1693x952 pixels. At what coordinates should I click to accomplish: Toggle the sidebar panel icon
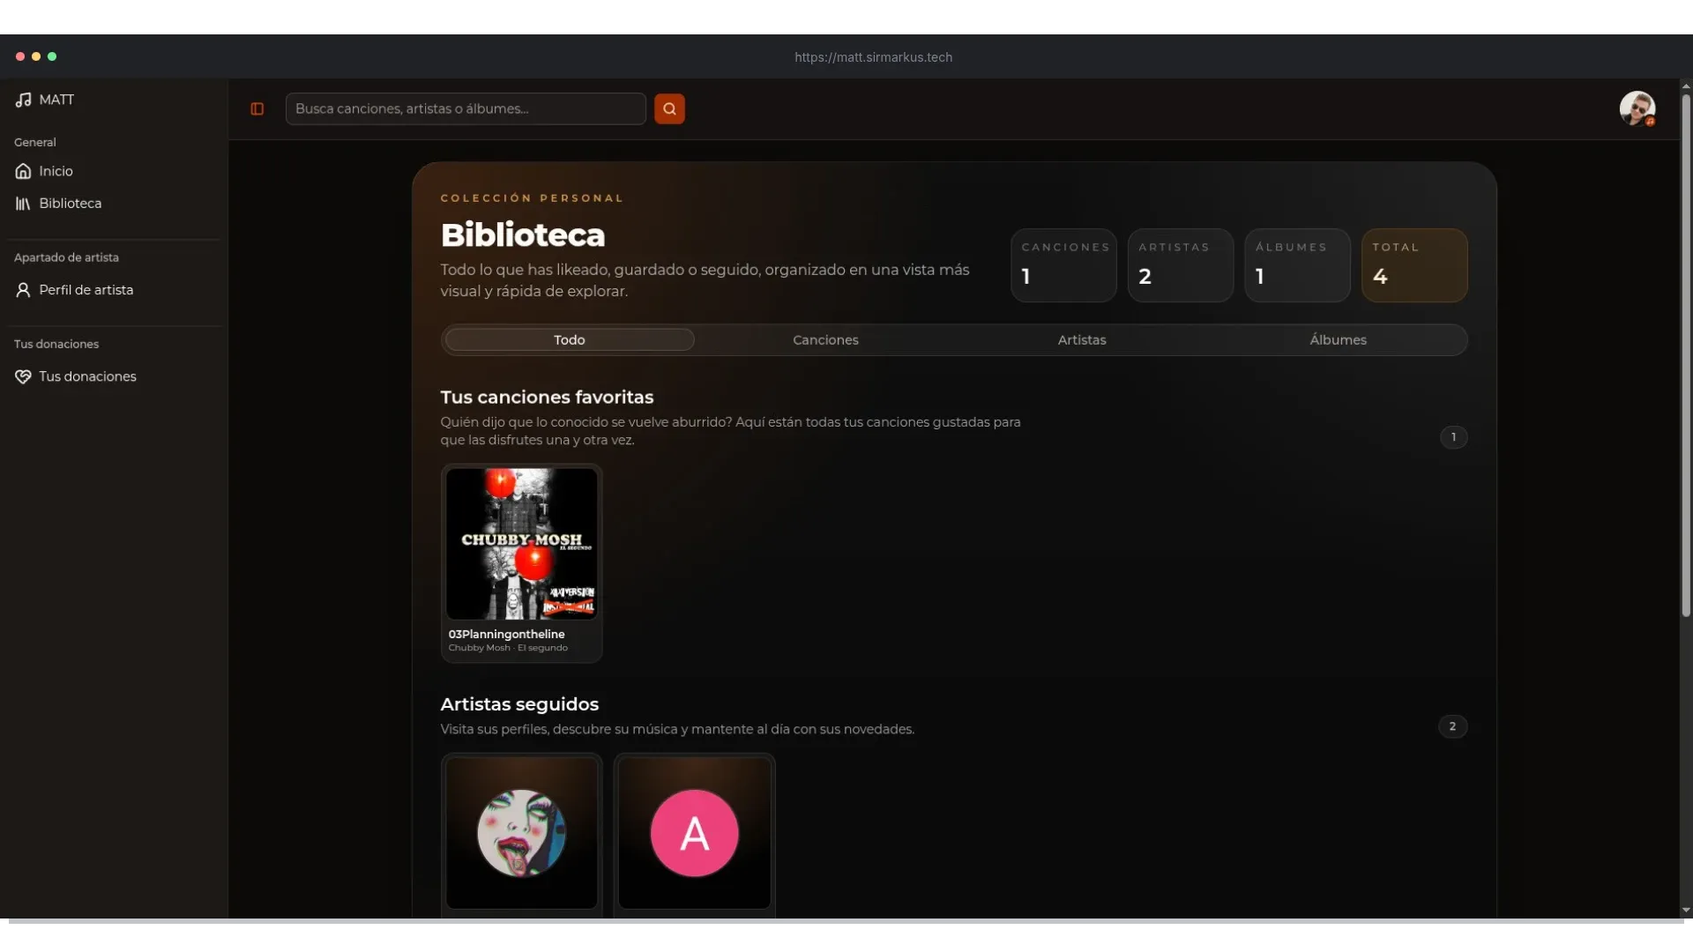point(257,108)
